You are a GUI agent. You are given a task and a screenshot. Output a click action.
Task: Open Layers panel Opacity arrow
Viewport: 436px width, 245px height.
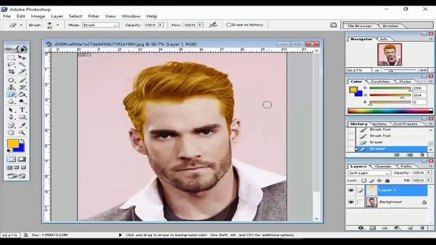429,173
